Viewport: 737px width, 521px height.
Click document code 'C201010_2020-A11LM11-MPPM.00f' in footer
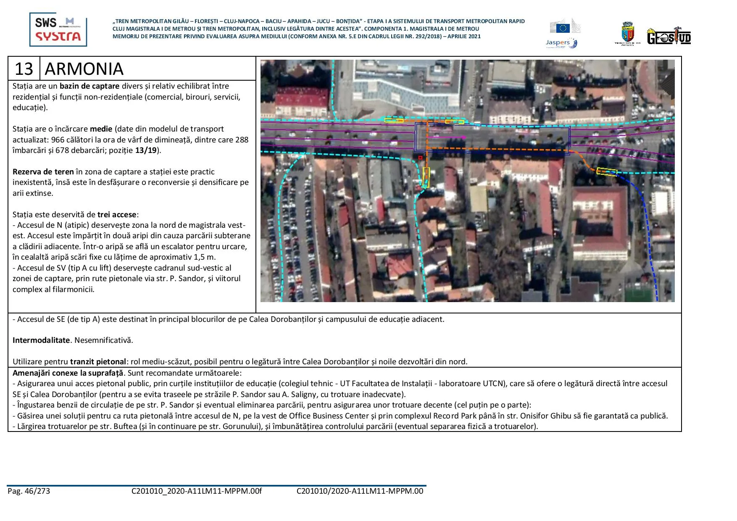[196, 491]
